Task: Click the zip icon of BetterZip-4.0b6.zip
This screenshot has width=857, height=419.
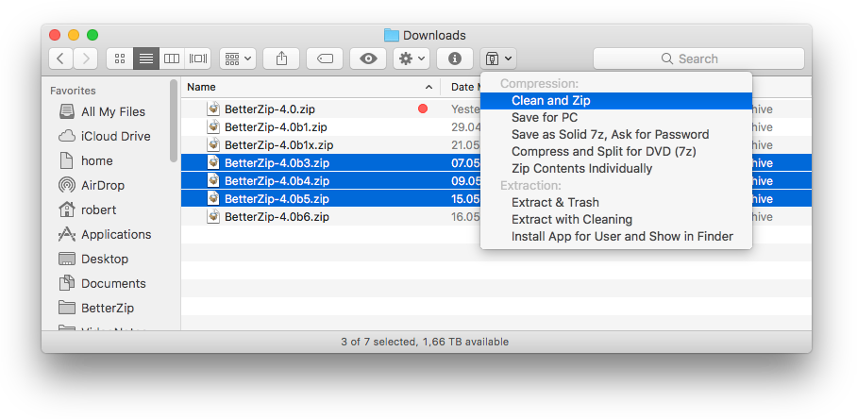Action: pyautogui.click(x=213, y=217)
